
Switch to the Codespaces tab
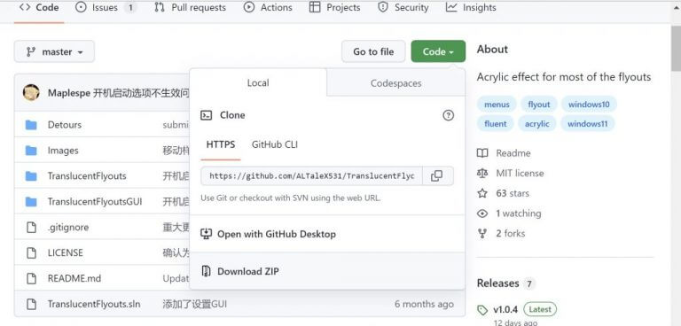point(395,83)
